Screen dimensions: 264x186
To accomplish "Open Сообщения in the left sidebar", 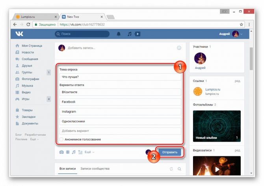I will [30, 59].
